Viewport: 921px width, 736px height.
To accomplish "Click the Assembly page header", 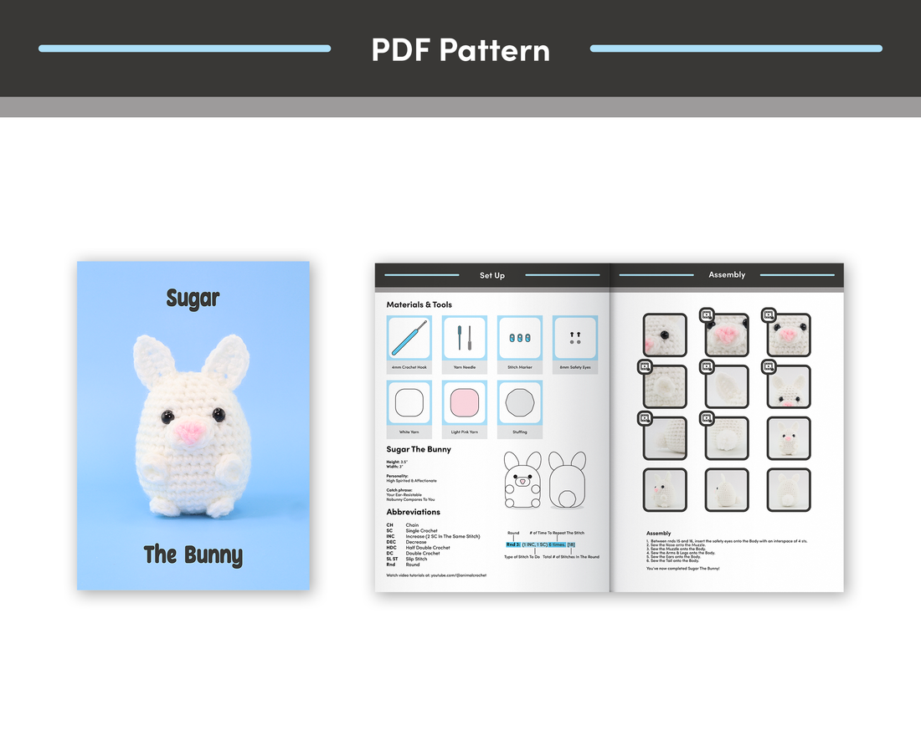I will 727,274.
